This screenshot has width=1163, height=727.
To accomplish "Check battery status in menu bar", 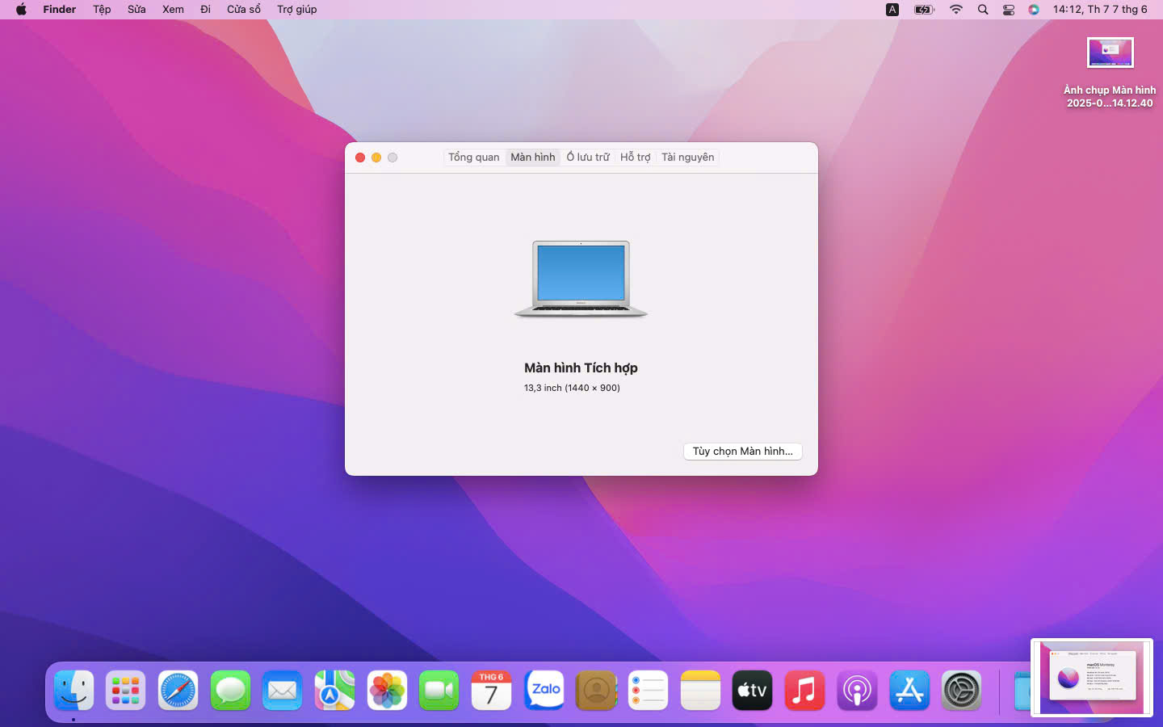I will 924,10.
